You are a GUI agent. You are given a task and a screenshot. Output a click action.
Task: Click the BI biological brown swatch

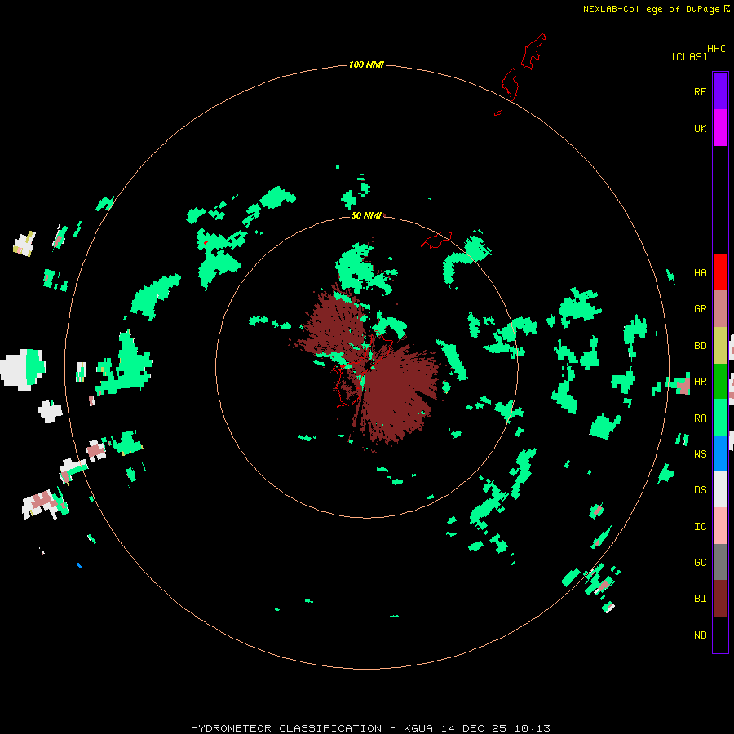click(x=720, y=599)
